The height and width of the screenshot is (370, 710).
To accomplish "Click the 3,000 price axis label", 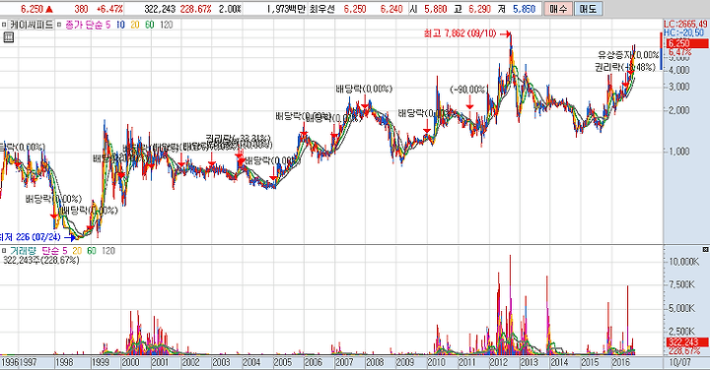I will [x=679, y=88].
